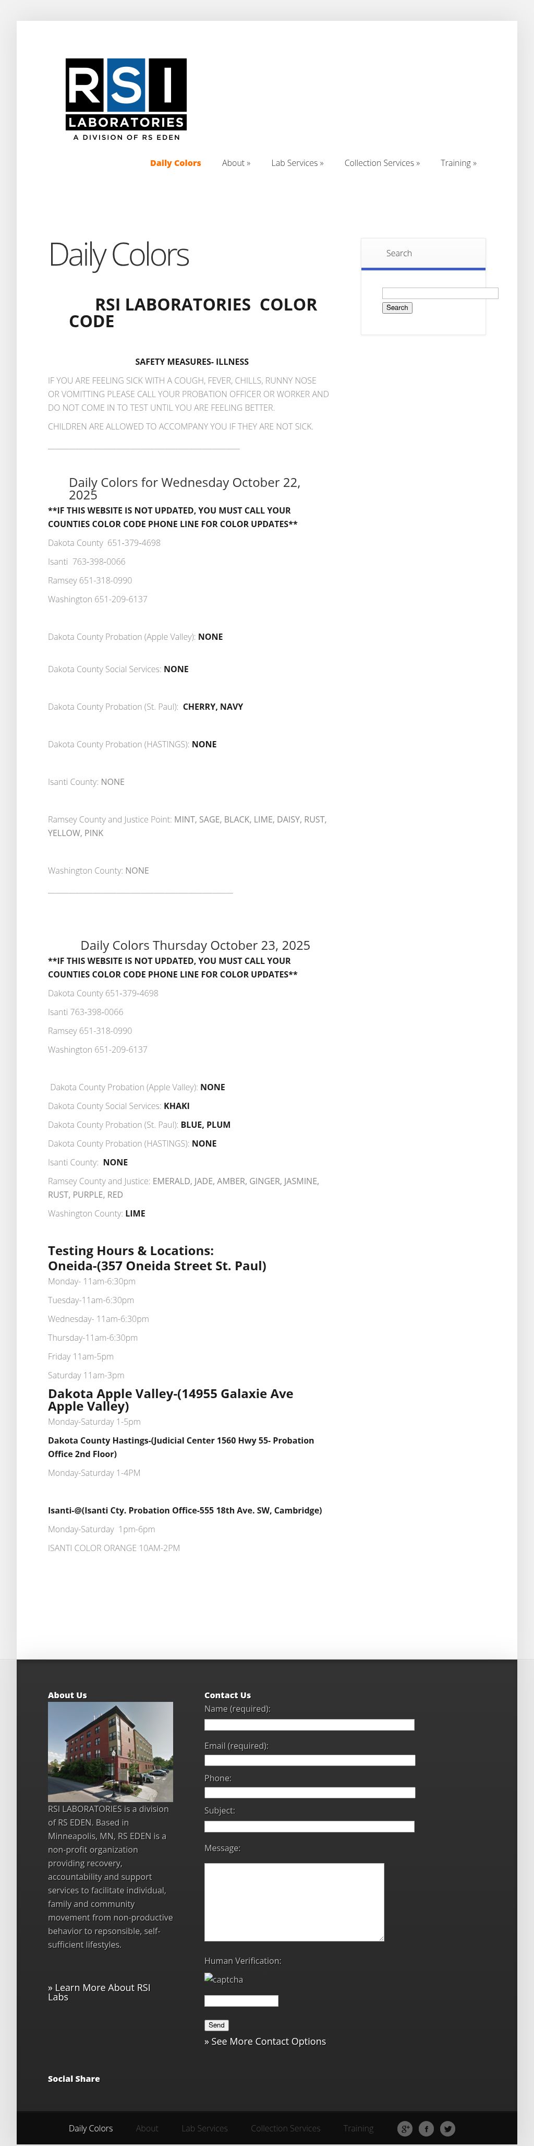Expand the Lab Services dropdown menu

click(x=297, y=163)
